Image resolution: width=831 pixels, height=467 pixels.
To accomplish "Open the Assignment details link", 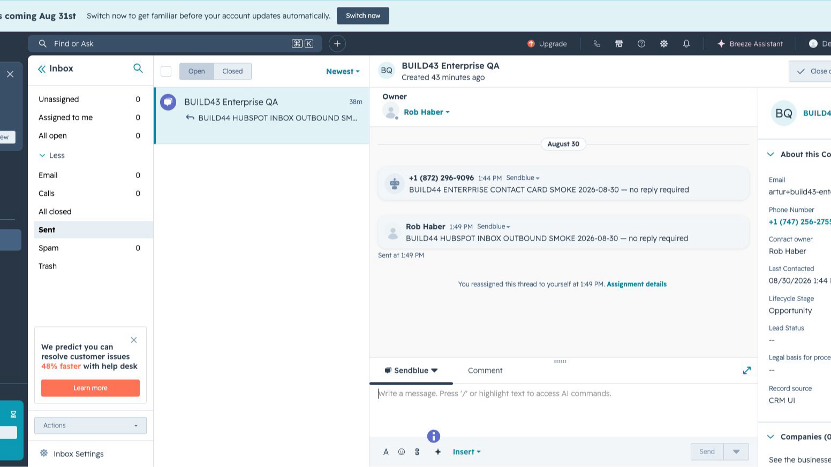I will 637,285.
